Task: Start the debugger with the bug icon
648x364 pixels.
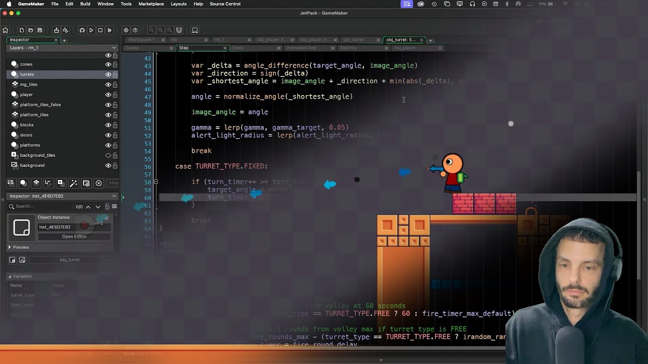Action: click(82, 30)
